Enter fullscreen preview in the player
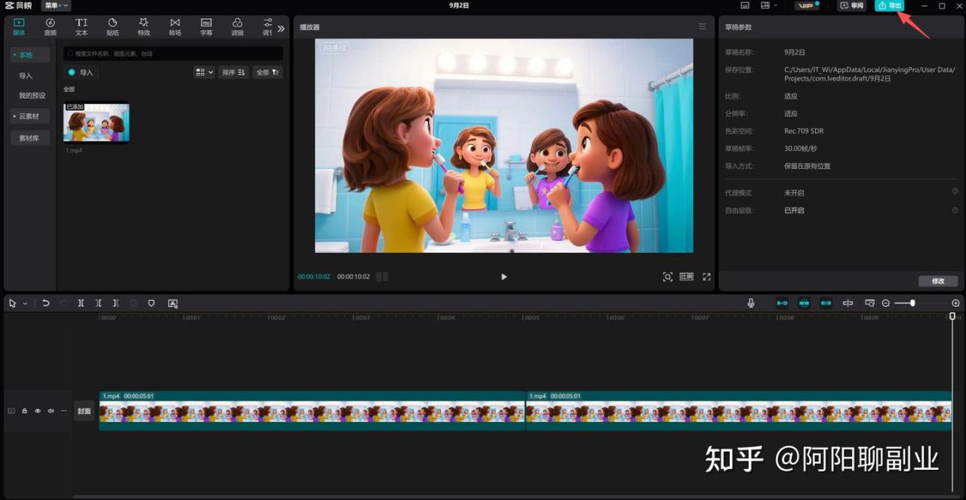 point(706,277)
